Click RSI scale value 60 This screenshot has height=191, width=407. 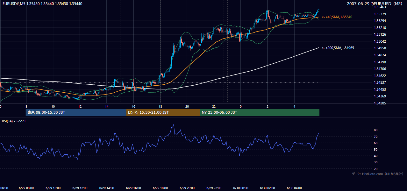[x=376, y=143]
